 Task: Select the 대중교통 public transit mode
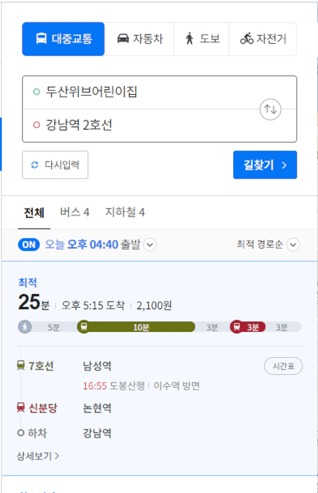click(x=63, y=39)
